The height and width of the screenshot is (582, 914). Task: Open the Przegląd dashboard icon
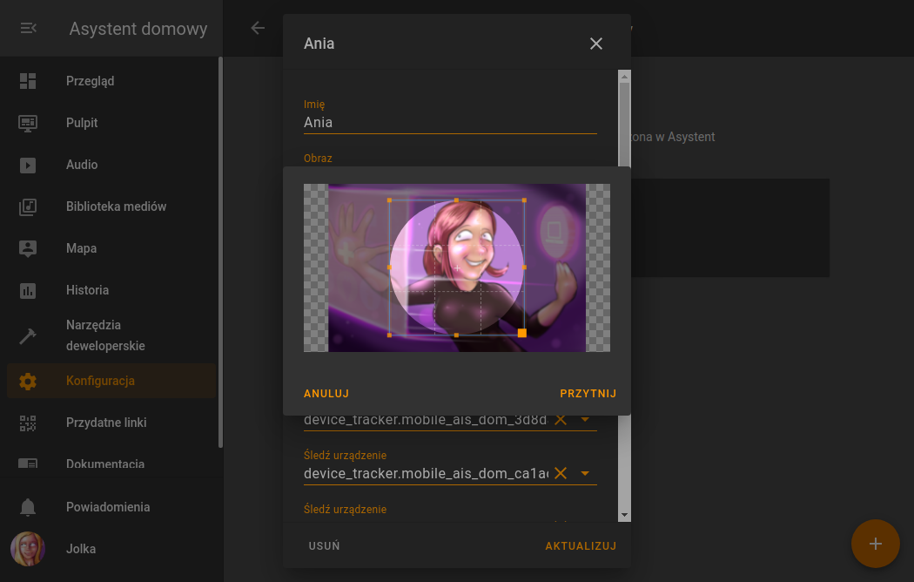(x=27, y=81)
